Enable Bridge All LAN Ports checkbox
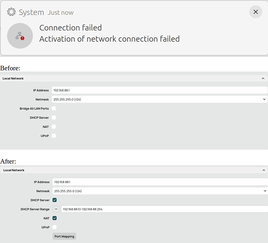 [54, 108]
